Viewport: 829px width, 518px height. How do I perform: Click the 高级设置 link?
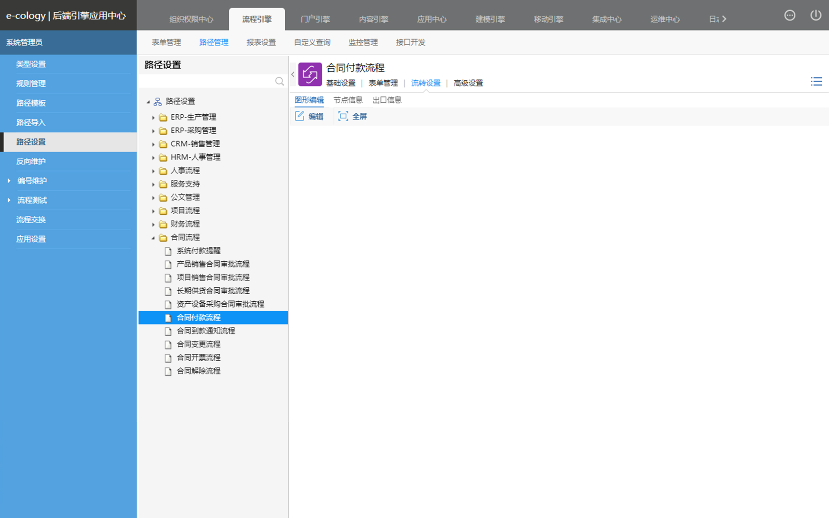(468, 83)
